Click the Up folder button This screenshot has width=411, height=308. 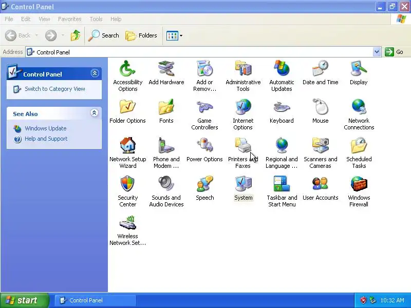76,35
